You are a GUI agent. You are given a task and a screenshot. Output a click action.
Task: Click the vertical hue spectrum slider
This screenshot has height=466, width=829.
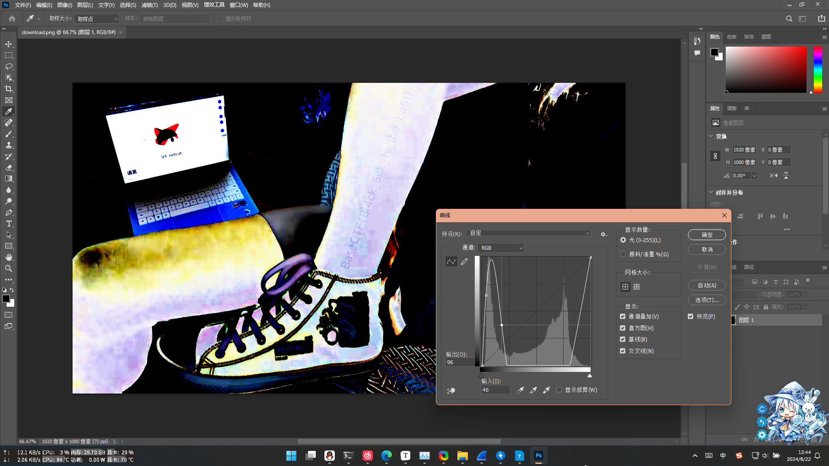pos(818,69)
